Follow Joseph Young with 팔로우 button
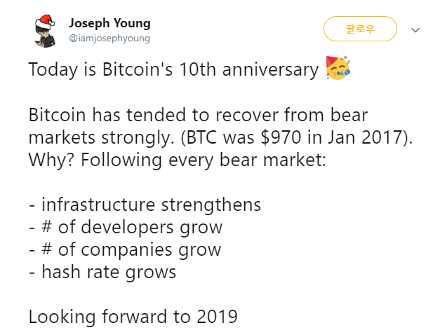The image size is (440, 330). click(x=360, y=29)
